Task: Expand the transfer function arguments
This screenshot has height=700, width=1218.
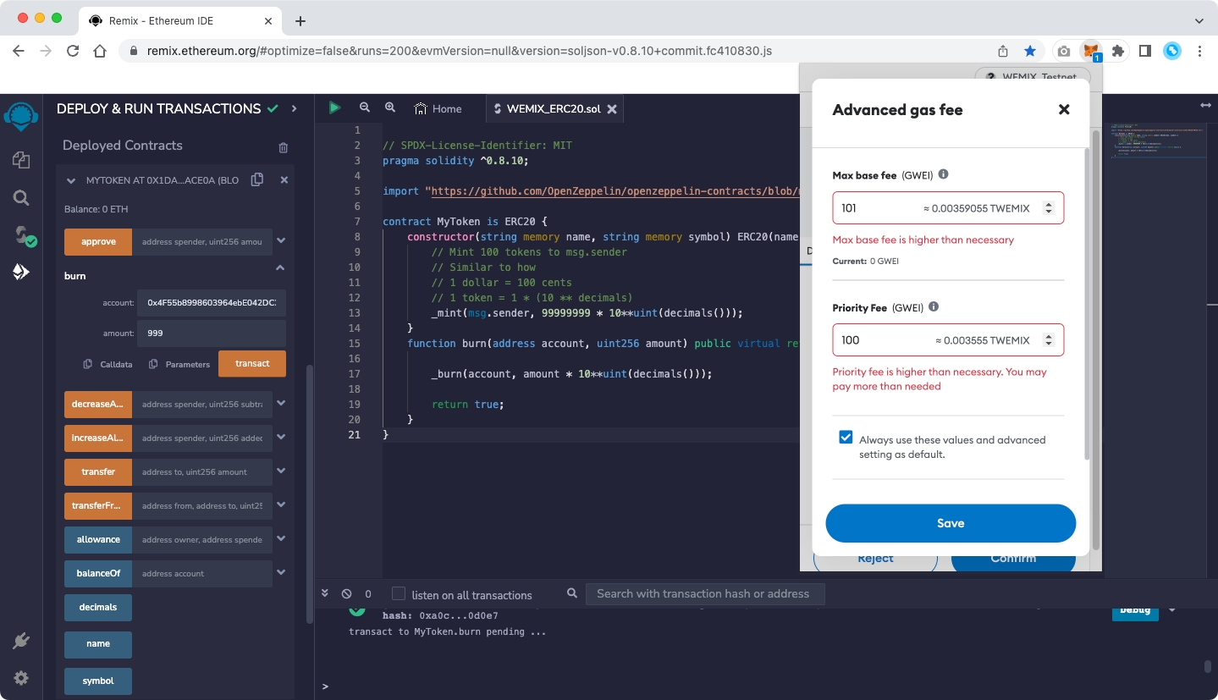Action: pos(281,471)
